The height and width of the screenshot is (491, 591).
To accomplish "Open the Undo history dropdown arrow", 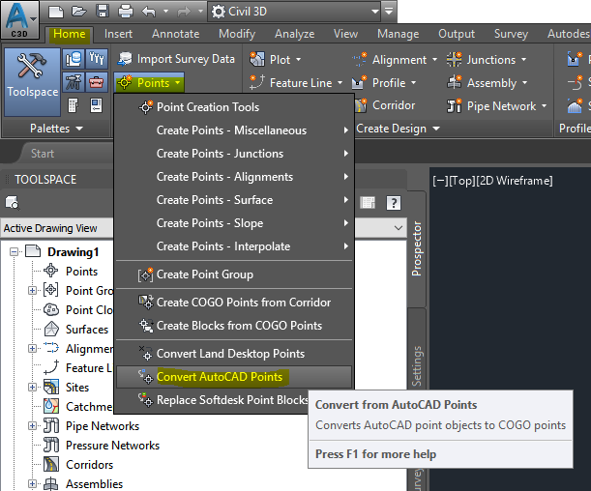I will click(x=165, y=12).
